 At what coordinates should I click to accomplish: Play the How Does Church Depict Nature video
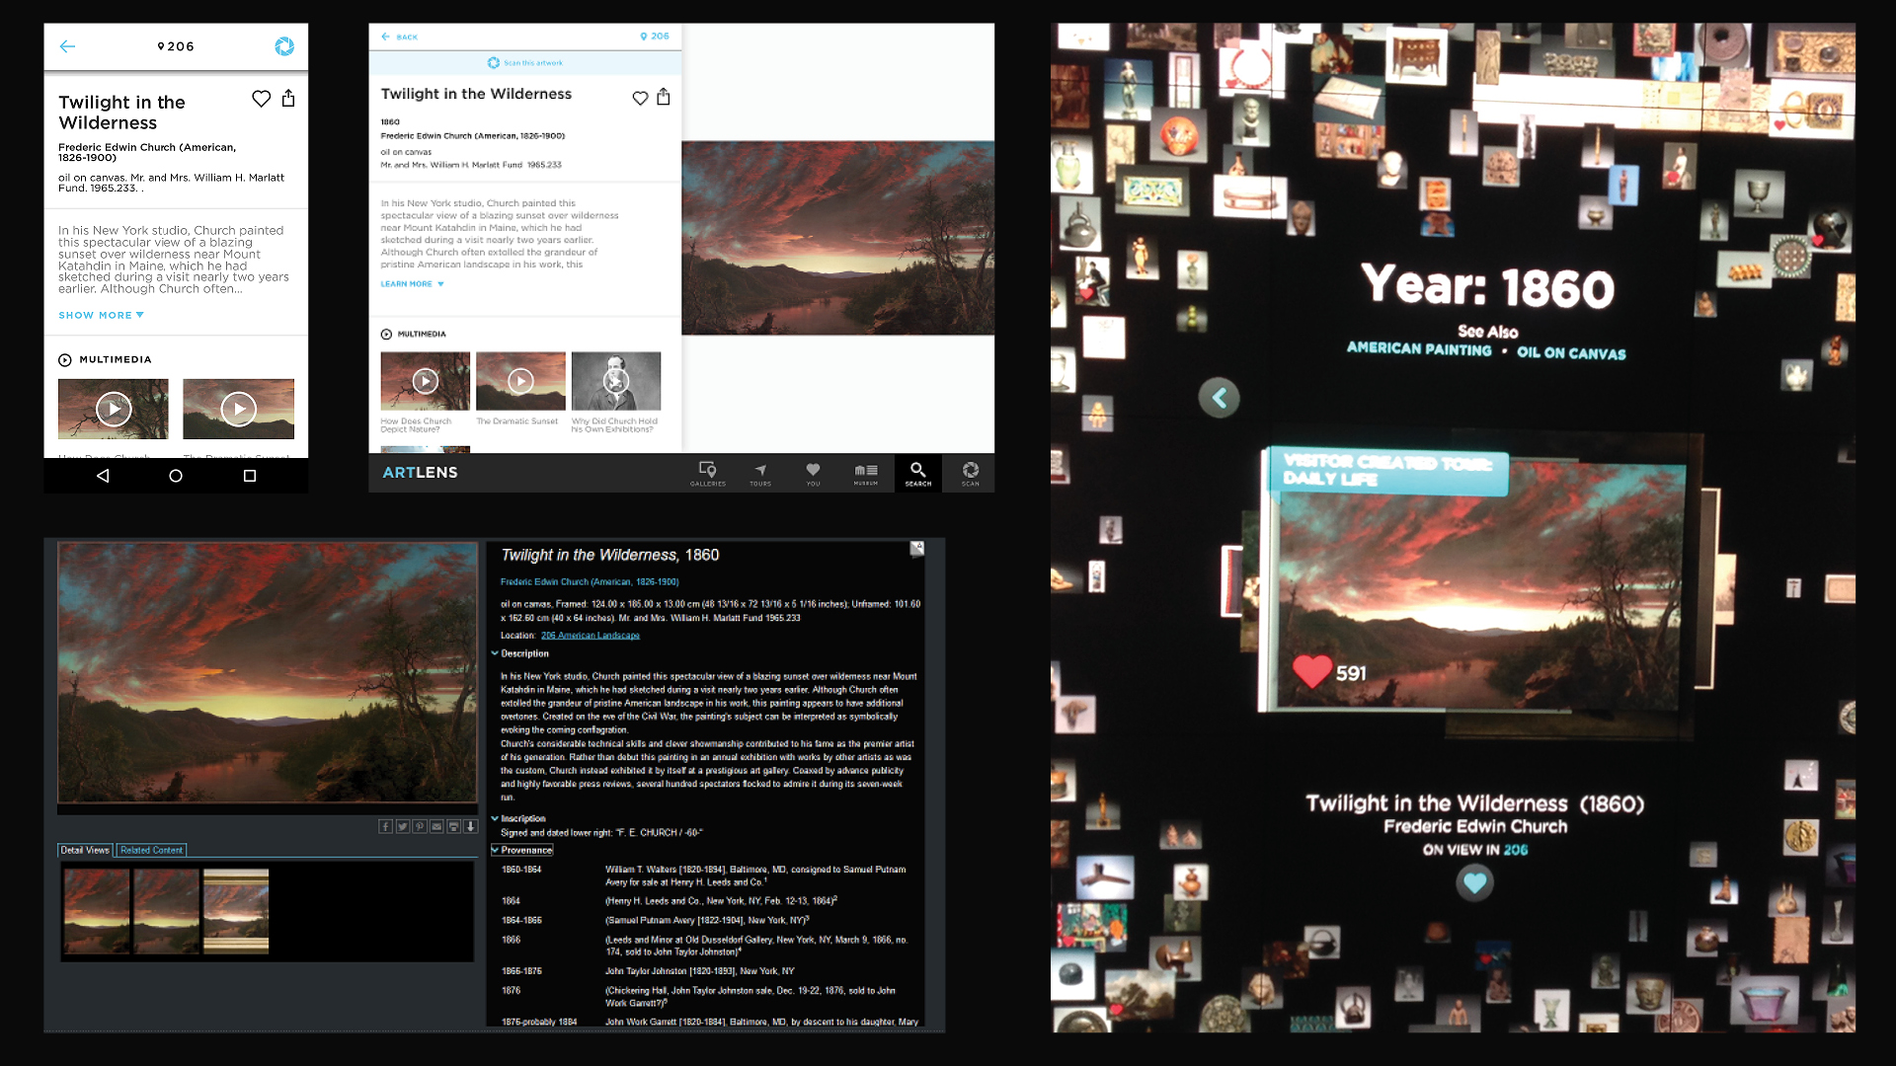tap(426, 381)
